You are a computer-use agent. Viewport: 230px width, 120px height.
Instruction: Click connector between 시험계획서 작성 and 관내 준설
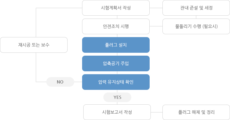[156, 8]
